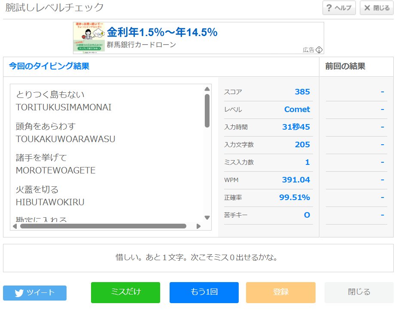Click the horizontal scrollbar thumb in results list
Viewport: 395px width, 310px height.
(103, 226)
